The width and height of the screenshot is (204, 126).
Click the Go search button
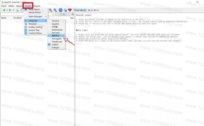click(63, 14)
